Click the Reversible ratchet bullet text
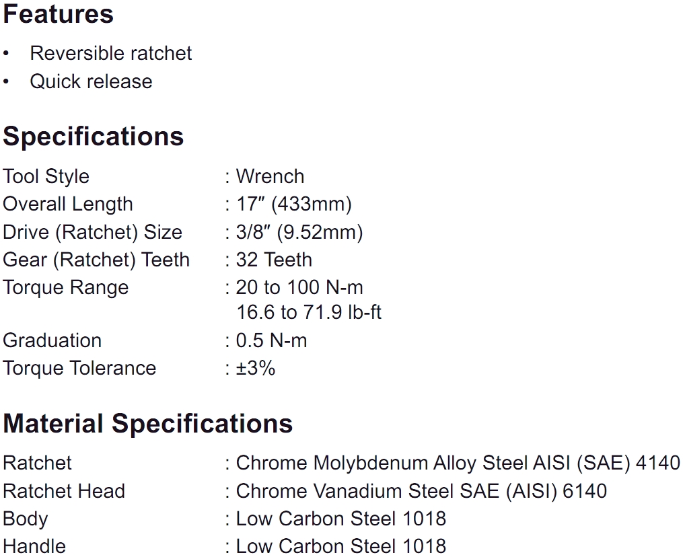The image size is (683, 557). (x=111, y=53)
